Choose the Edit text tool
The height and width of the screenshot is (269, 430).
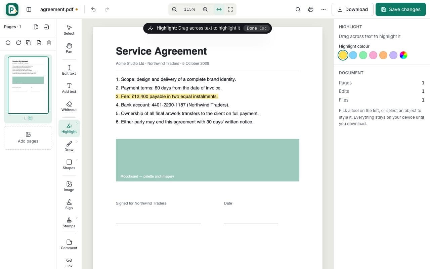point(69,70)
